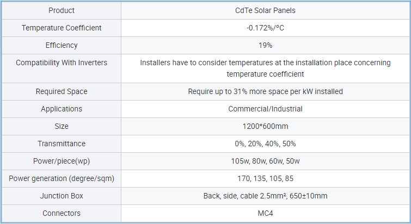
Task: Click the 'Size' row label
Action: pos(62,126)
